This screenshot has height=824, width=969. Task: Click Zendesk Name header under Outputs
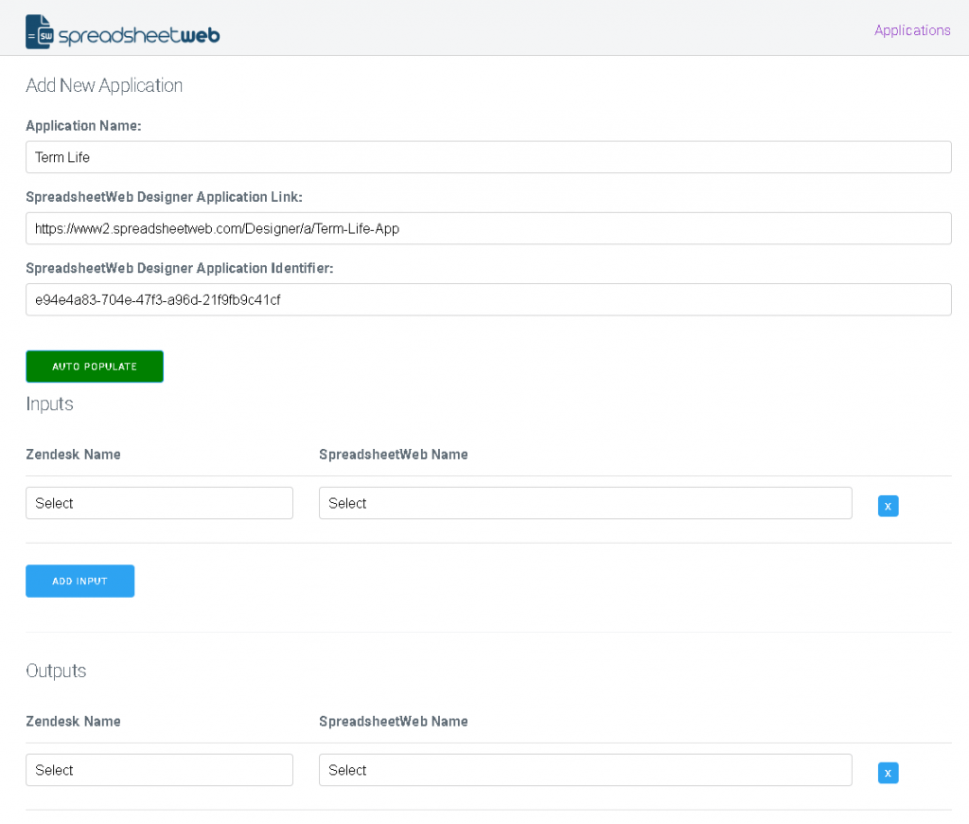(73, 722)
